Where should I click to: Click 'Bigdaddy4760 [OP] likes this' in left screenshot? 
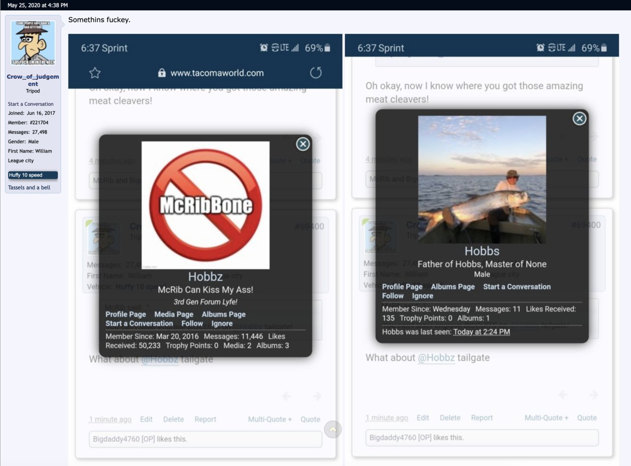(x=140, y=439)
